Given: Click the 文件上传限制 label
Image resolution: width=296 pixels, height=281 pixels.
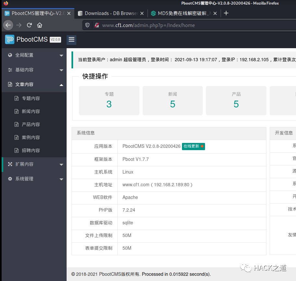Looking at the screenshot, I should 99,235.
